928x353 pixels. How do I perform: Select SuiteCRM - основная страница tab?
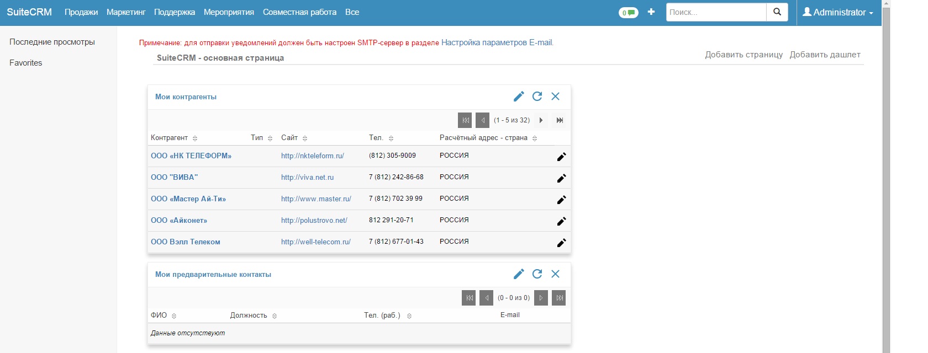220,58
